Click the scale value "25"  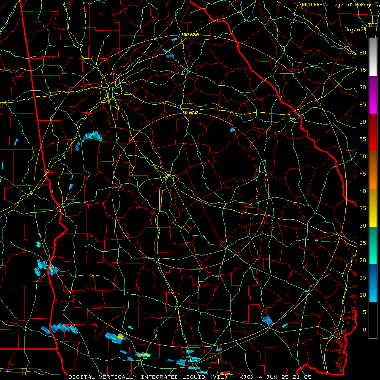363,243
